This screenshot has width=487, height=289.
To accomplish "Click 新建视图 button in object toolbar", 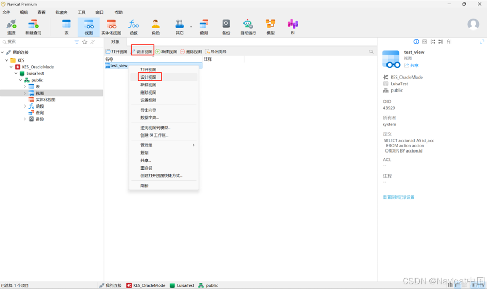I will point(166,52).
